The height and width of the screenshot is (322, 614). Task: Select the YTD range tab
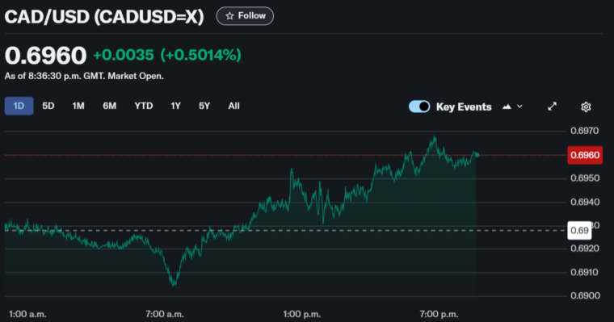(x=144, y=106)
